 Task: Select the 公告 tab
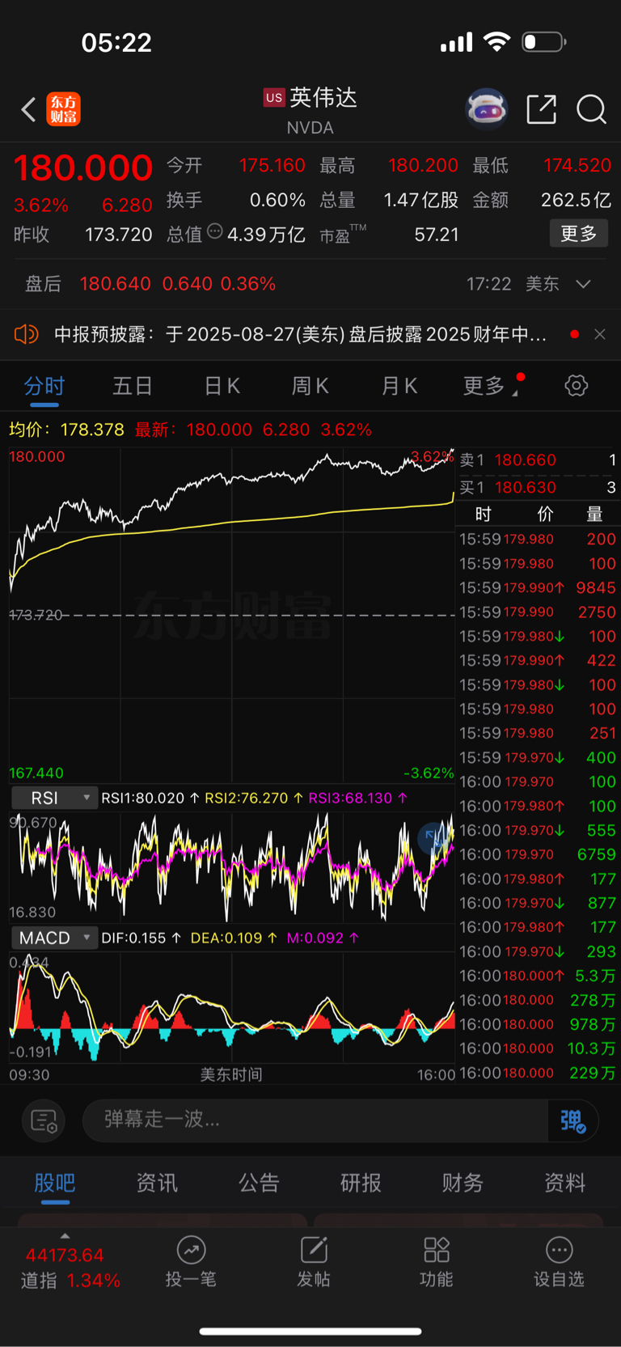coord(259,1183)
